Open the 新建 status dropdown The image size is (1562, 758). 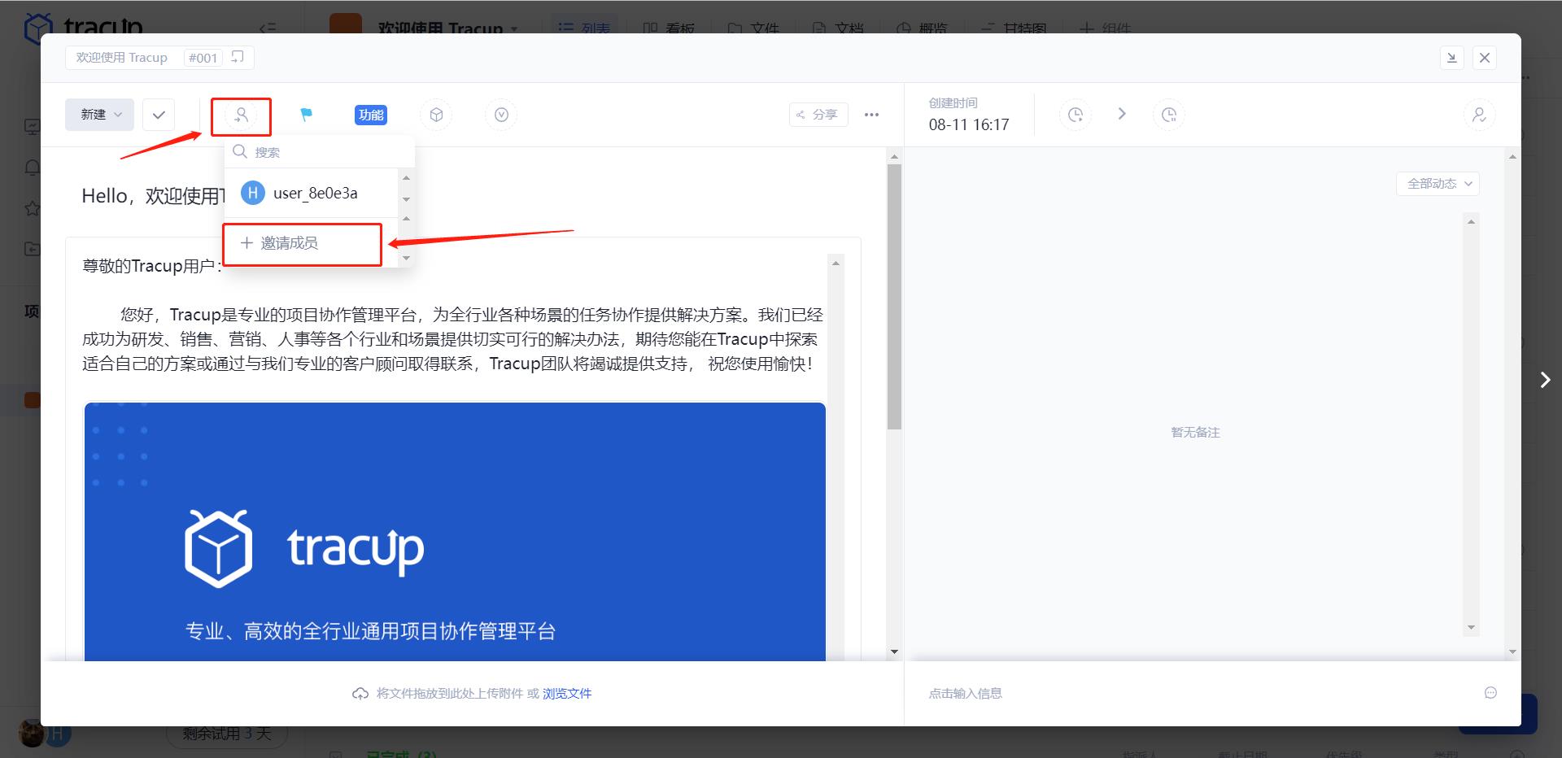99,115
